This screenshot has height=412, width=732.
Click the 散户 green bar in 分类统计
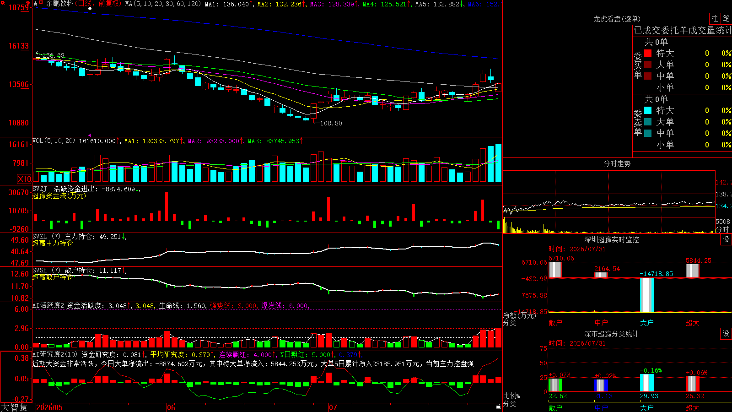(555, 385)
